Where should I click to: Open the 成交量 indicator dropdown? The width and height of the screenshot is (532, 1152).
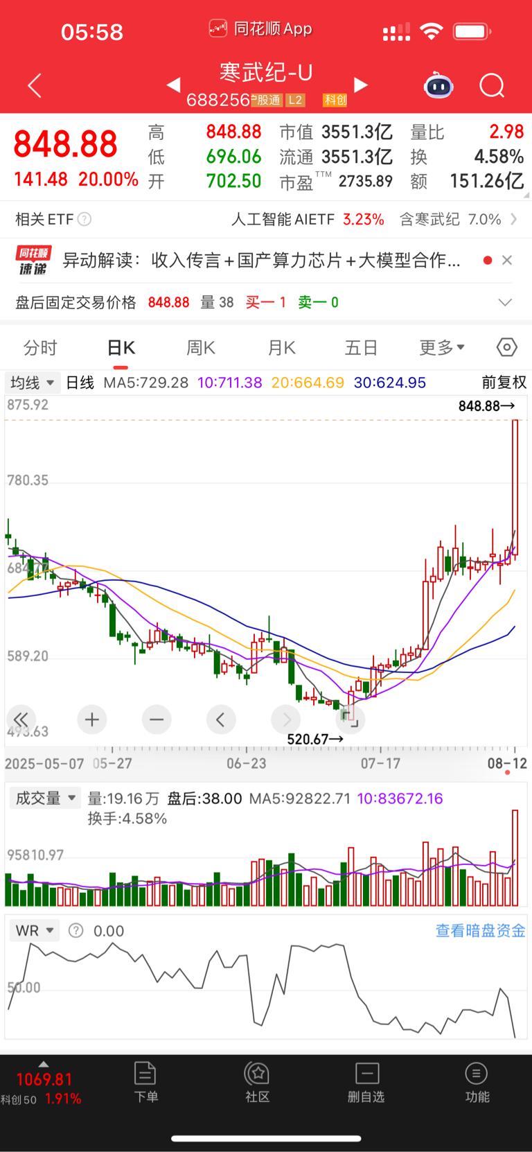45,798
